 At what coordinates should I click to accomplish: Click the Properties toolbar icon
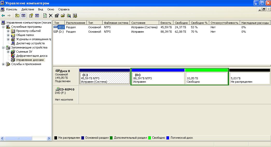57,16
